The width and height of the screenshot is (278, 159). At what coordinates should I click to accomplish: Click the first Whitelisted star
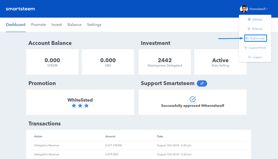coord(74,106)
